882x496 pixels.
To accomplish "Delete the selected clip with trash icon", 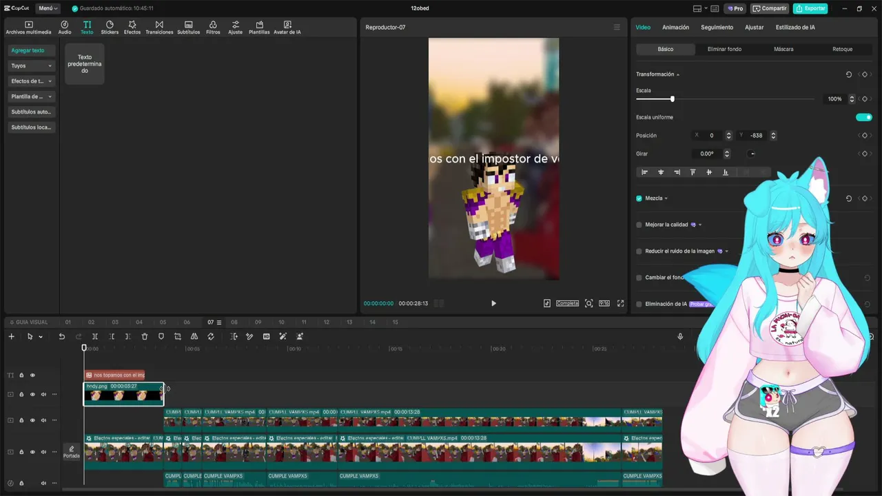I will (145, 336).
